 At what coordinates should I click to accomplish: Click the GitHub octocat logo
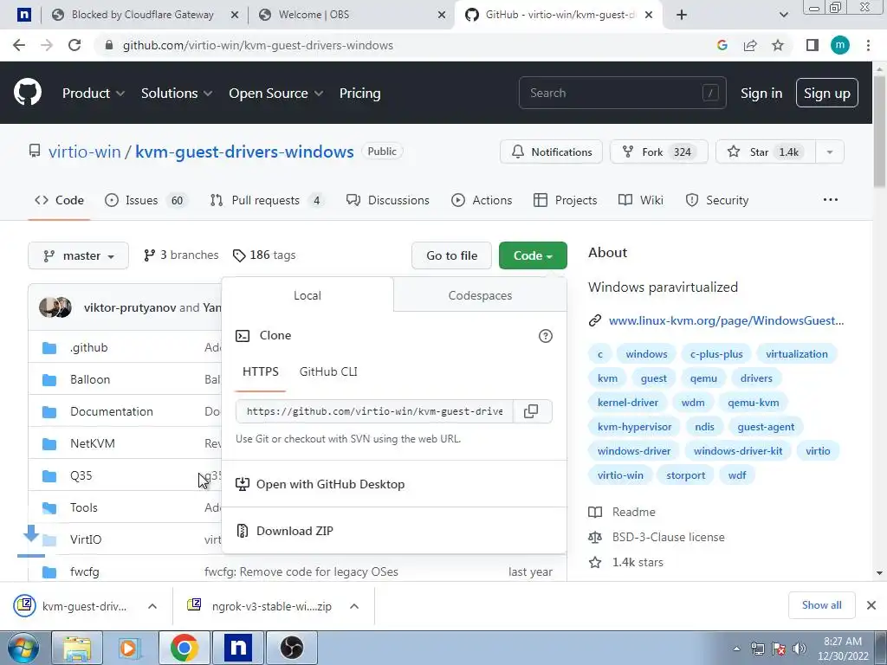(x=27, y=93)
